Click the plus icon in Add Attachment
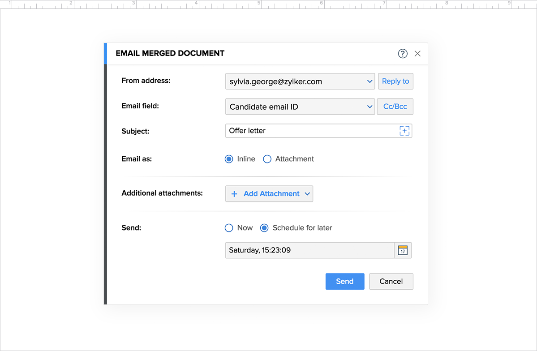The height and width of the screenshot is (351, 537). tap(234, 194)
